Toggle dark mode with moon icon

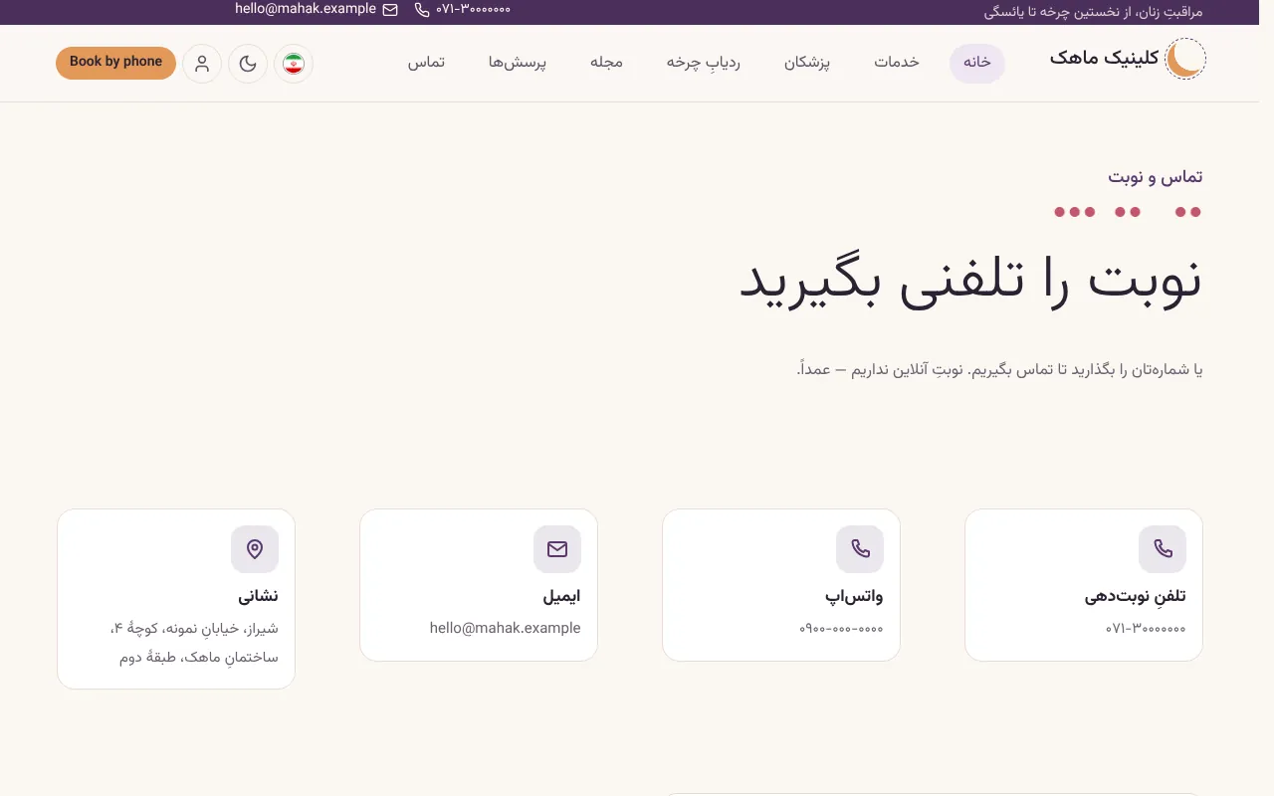(x=248, y=64)
